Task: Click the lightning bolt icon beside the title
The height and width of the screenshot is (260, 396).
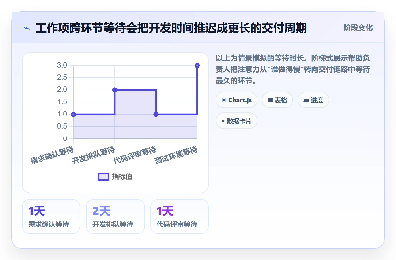Action: 27,28
